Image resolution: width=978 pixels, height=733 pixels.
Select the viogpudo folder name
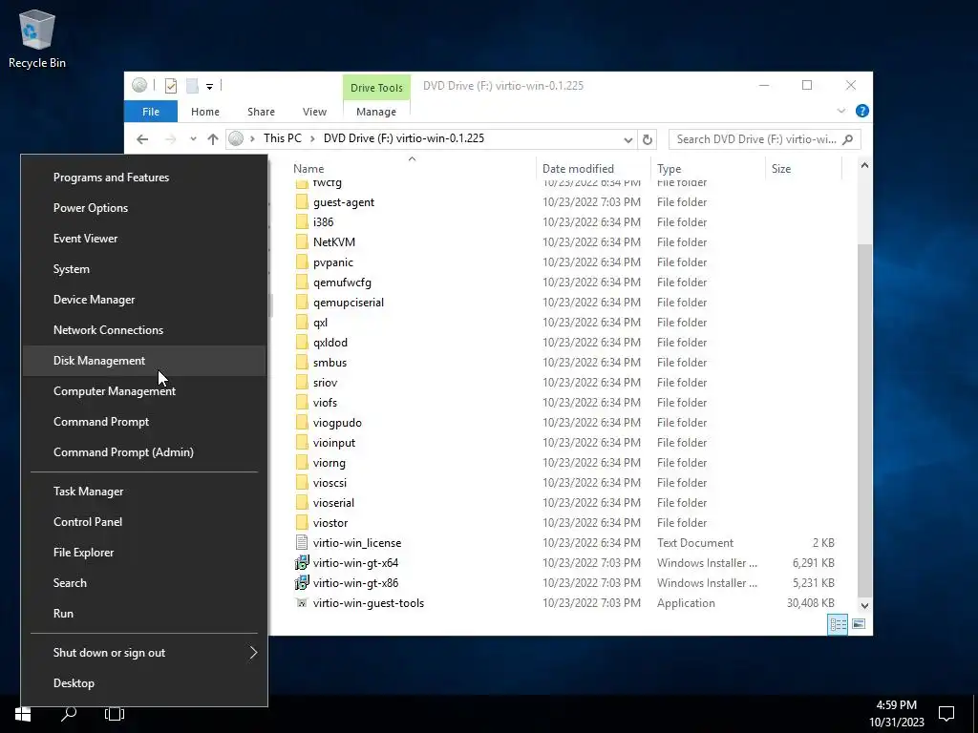coord(337,423)
